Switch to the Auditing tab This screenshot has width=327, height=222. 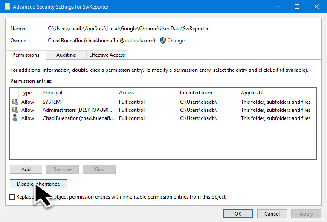point(66,55)
